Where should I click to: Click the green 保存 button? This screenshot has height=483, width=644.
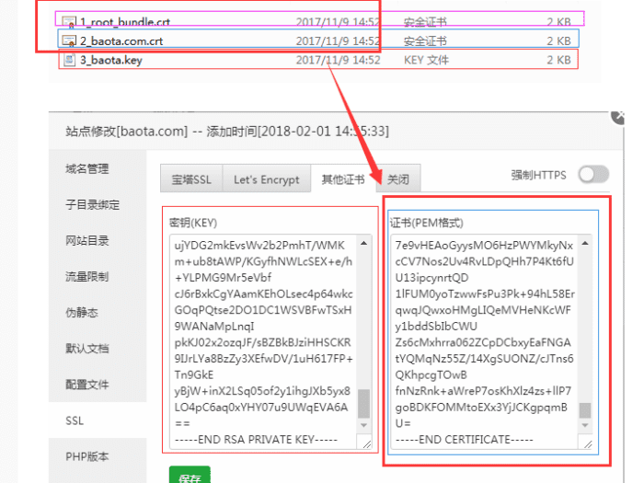coord(189,477)
